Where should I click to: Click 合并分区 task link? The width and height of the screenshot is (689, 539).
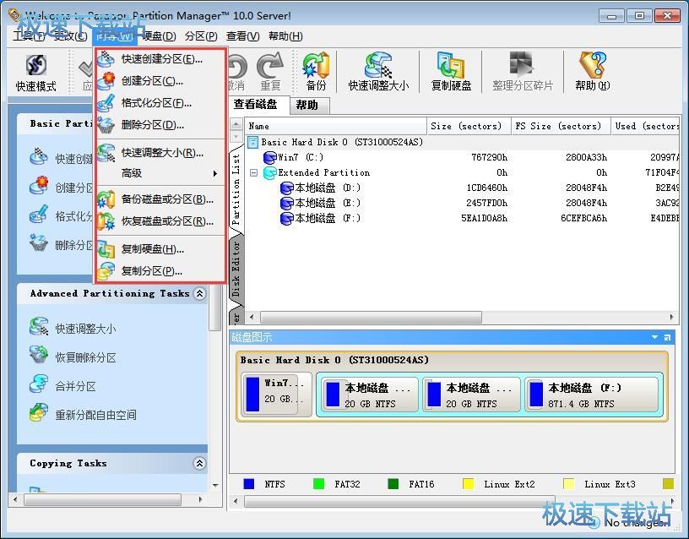(76, 386)
